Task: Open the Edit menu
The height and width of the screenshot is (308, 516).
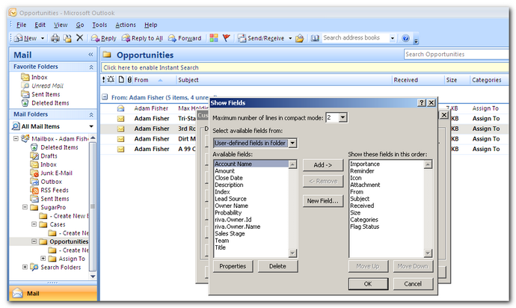Action: pyautogui.click(x=40, y=25)
